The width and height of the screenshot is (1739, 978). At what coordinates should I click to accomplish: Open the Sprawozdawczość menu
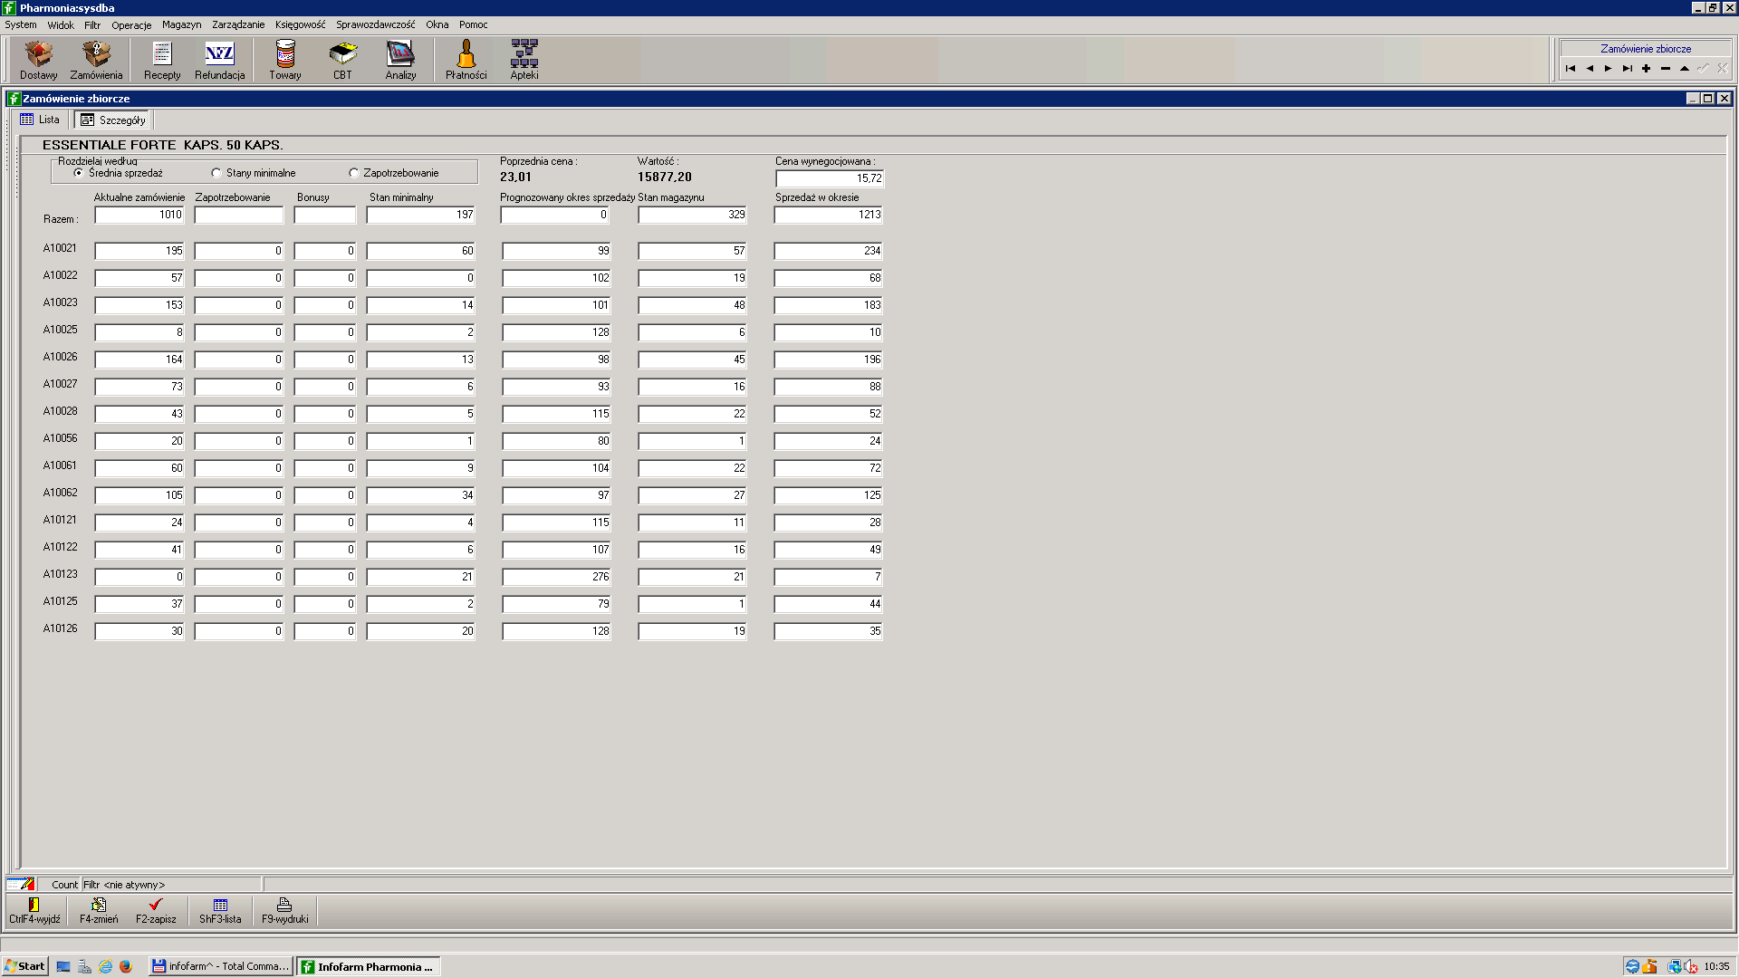click(375, 24)
